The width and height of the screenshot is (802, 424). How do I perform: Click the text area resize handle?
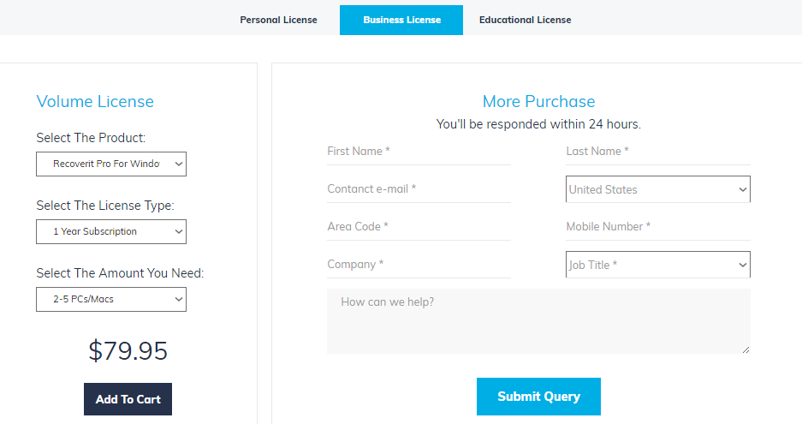point(746,349)
